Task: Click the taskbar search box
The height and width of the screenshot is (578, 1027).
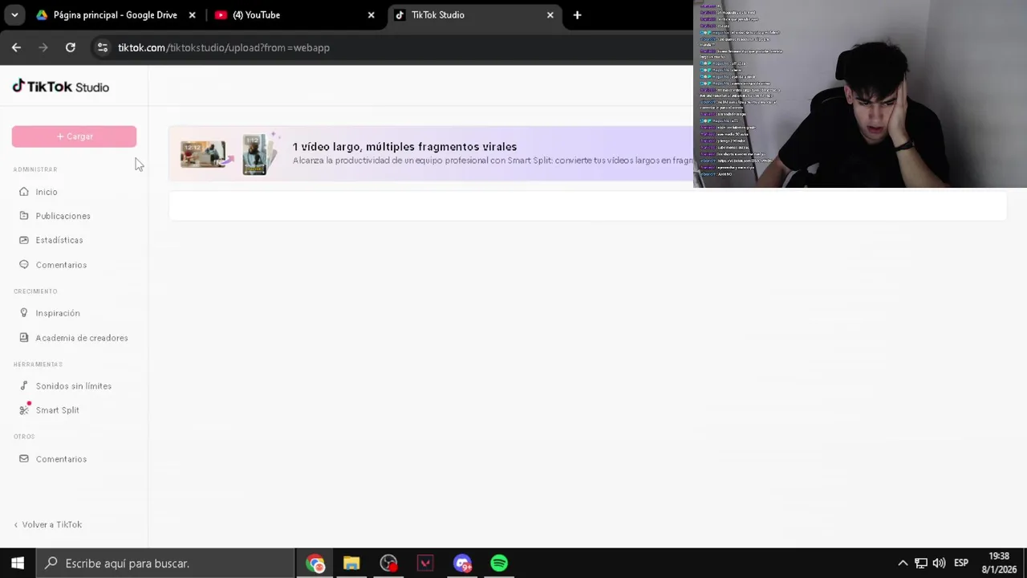Action: (x=166, y=564)
